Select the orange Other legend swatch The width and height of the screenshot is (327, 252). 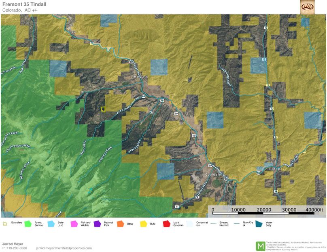(120, 223)
